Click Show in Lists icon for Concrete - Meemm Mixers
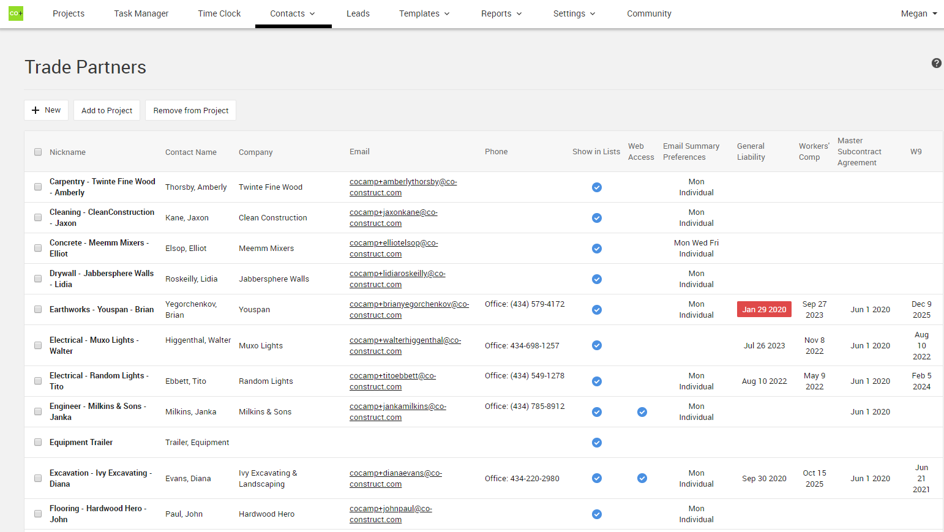944x532 pixels. pos(597,249)
